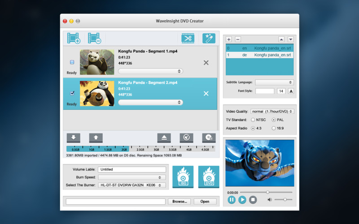The height and width of the screenshot is (224, 359).
Task: Click the Browse... button
Action: (x=180, y=202)
